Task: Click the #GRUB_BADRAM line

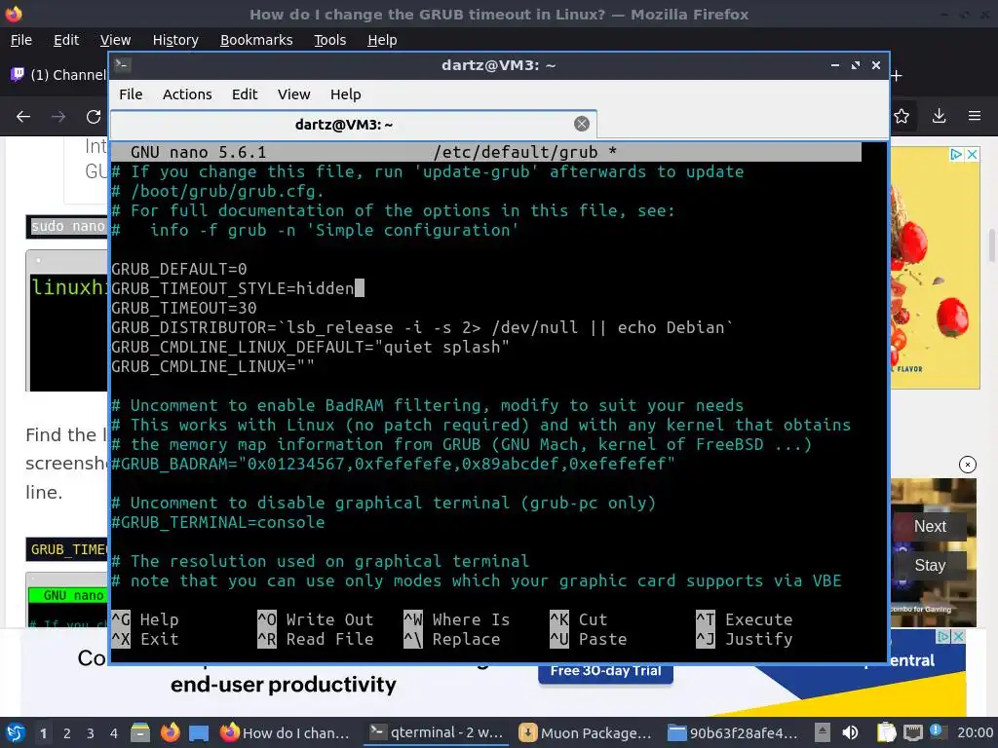Action: point(393,464)
